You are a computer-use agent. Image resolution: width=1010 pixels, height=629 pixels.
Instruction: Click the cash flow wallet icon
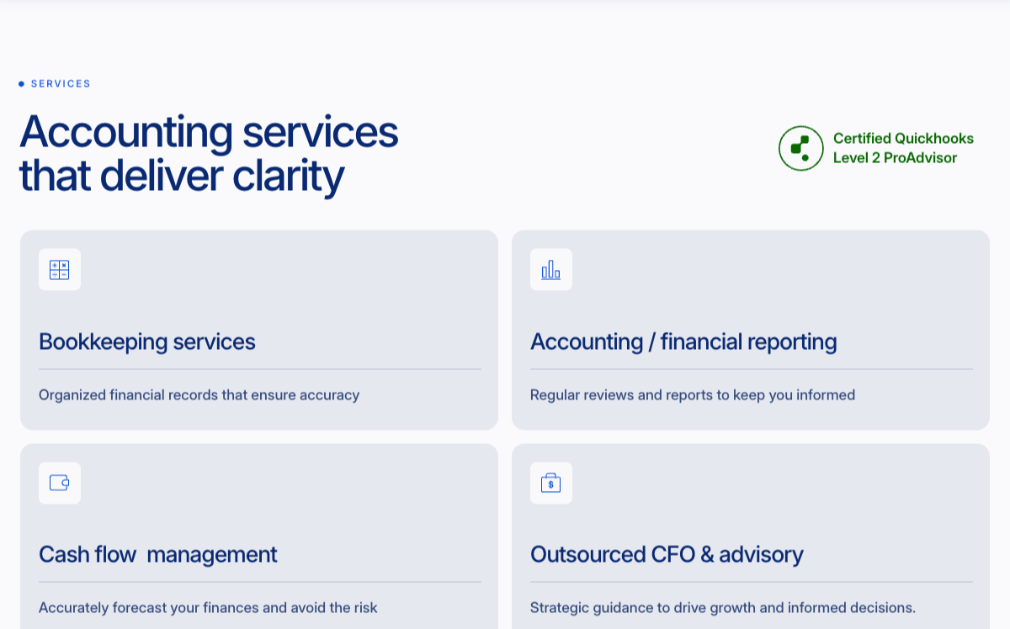click(60, 483)
